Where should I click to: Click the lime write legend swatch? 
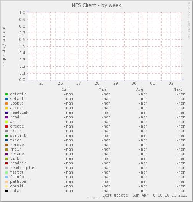(x=7, y=122)
